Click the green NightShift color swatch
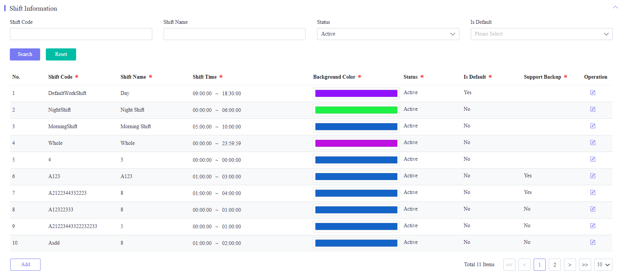The width and height of the screenshot is (623, 276). click(356, 110)
